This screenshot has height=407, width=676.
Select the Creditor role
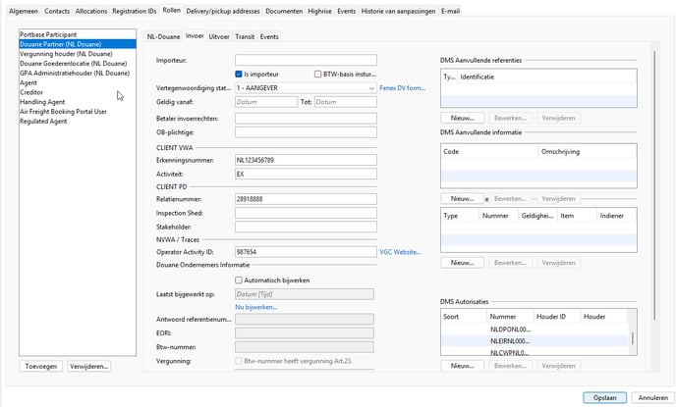pos(78,92)
